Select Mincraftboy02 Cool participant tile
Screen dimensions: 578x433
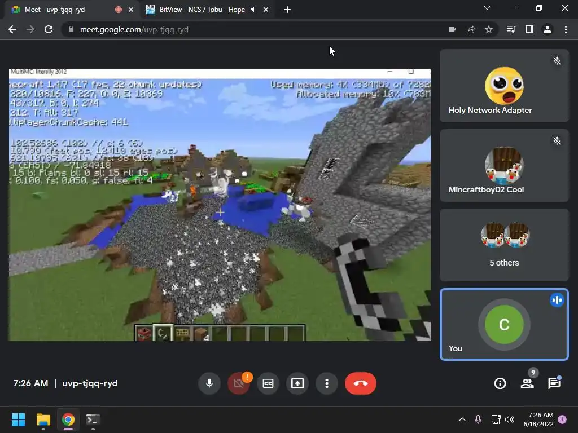(504, 165)
